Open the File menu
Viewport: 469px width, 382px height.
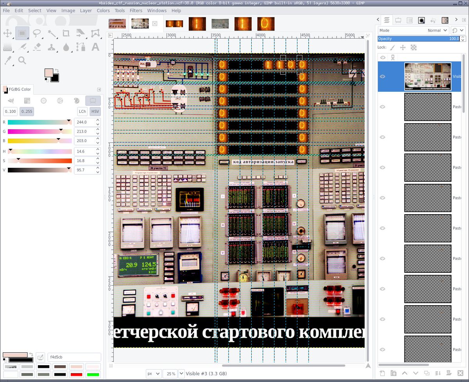[6, 11]
